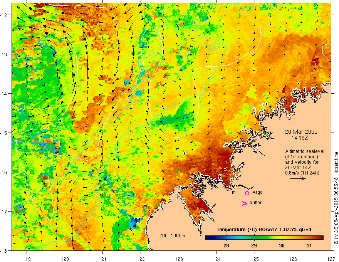Click the magenta Argo circle legend symbol
The width and height of the screenshot is (339, 262).
pos(247,193)
